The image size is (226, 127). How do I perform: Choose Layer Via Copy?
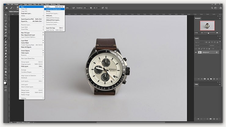tap(54, 28)
